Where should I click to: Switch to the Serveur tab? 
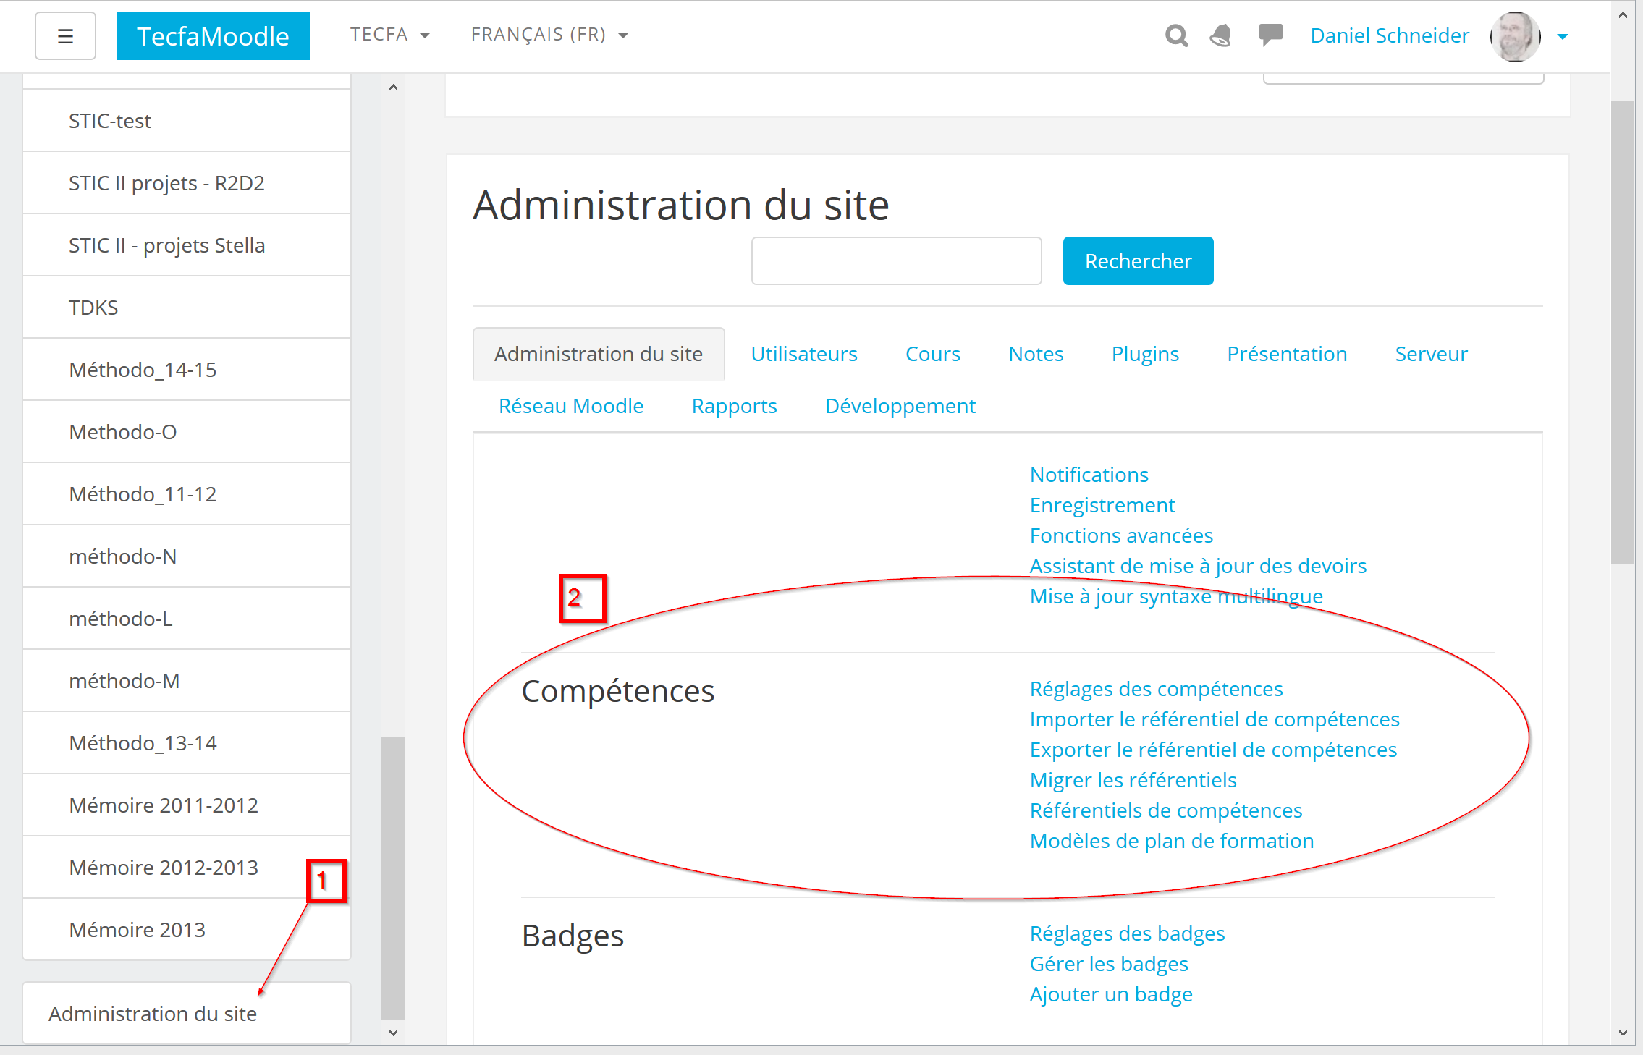click(1431, 354)
